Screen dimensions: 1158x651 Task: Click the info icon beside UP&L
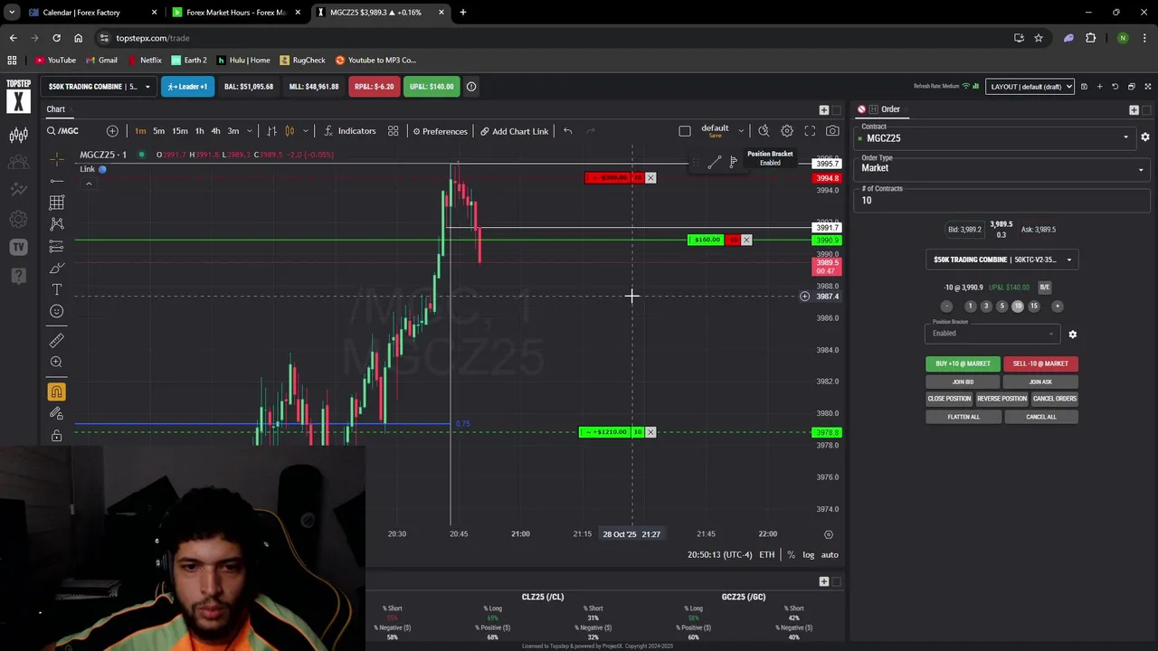471,87
